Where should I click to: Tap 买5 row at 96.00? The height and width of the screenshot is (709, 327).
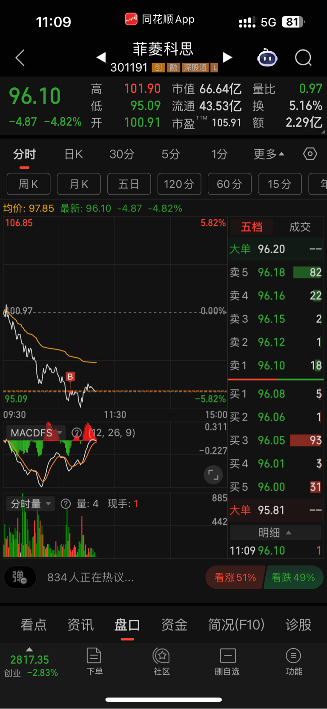[275, 487]
